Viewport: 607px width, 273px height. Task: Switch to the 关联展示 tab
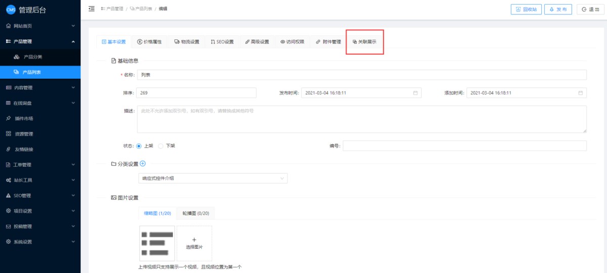364,42
